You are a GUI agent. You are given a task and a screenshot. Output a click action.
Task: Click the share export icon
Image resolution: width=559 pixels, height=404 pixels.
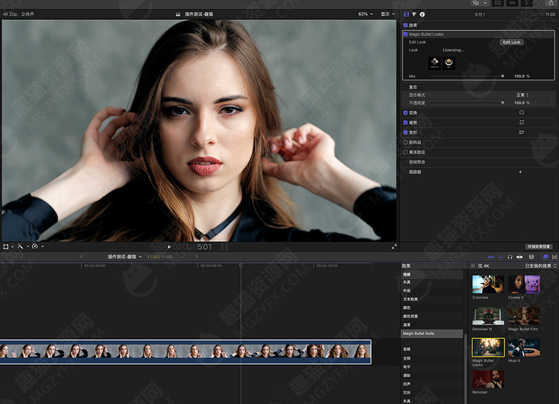pos(550,3)
